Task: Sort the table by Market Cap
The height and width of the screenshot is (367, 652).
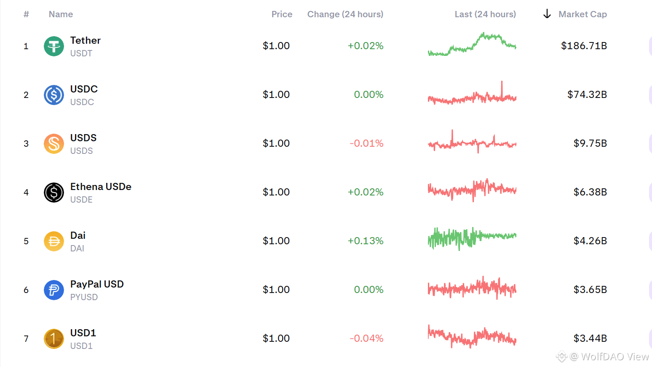Action: (x=583, y=14)
